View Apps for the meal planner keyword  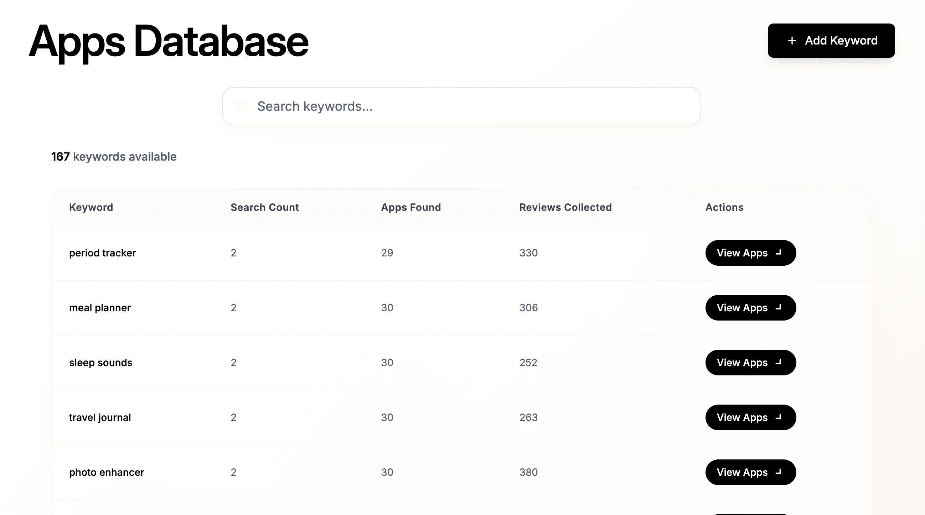(x=750, y=308)
